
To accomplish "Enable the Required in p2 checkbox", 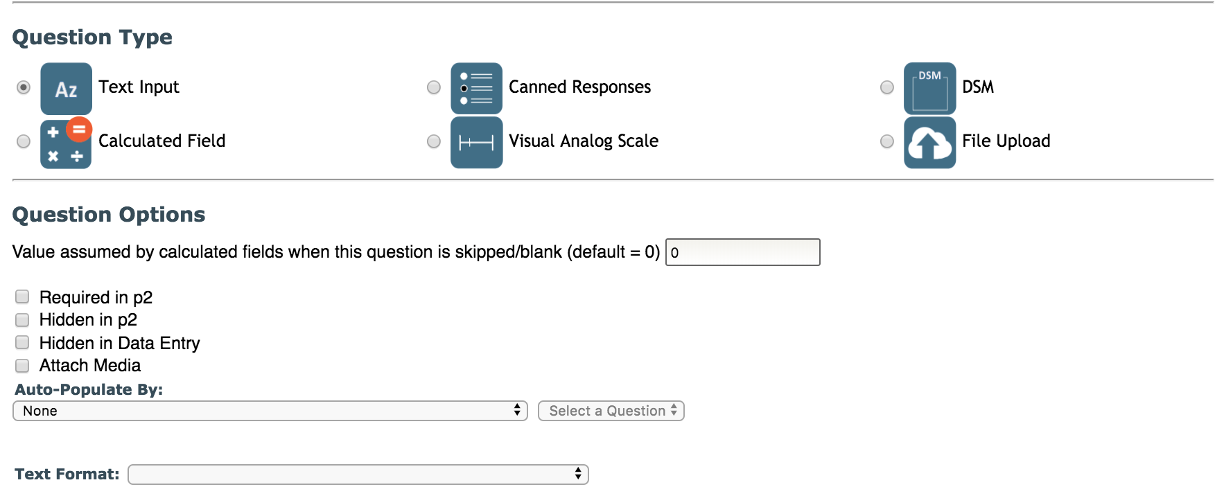I will coord(22,297).
